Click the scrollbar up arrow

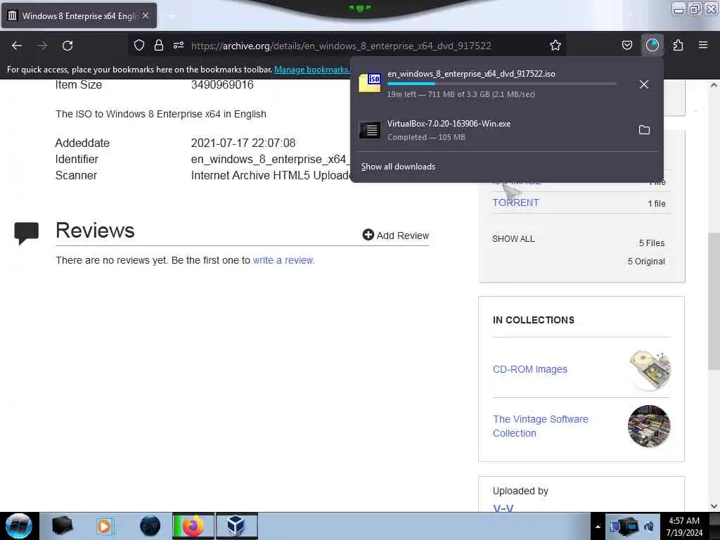coord(714,85)
